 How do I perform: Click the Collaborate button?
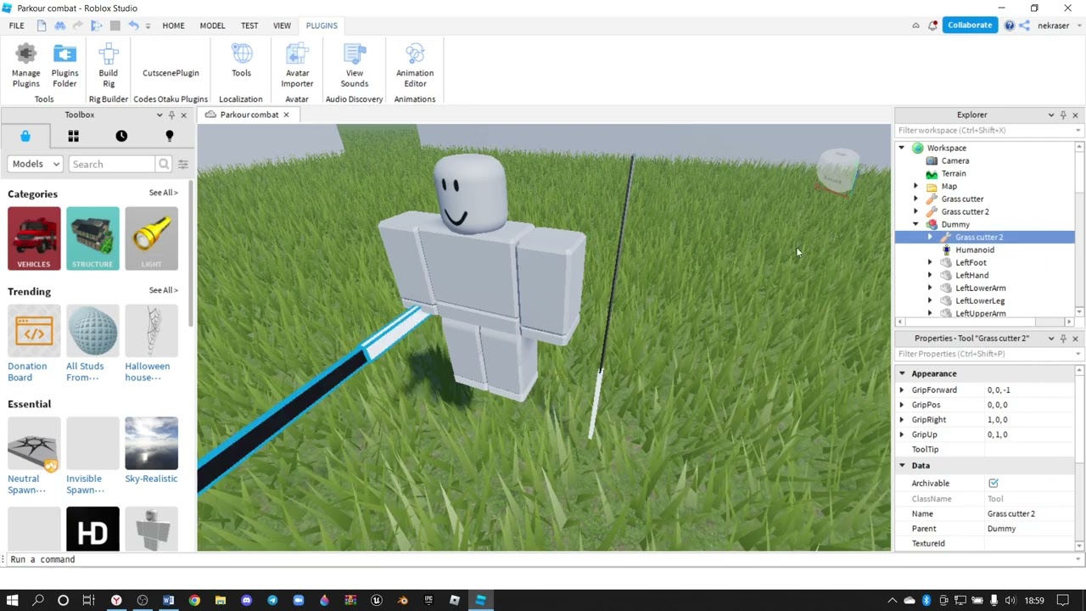click(x=970, y=25)
